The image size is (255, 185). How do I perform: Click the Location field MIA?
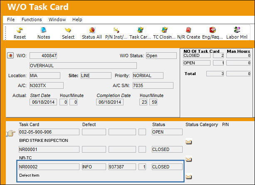click(45, 75)
